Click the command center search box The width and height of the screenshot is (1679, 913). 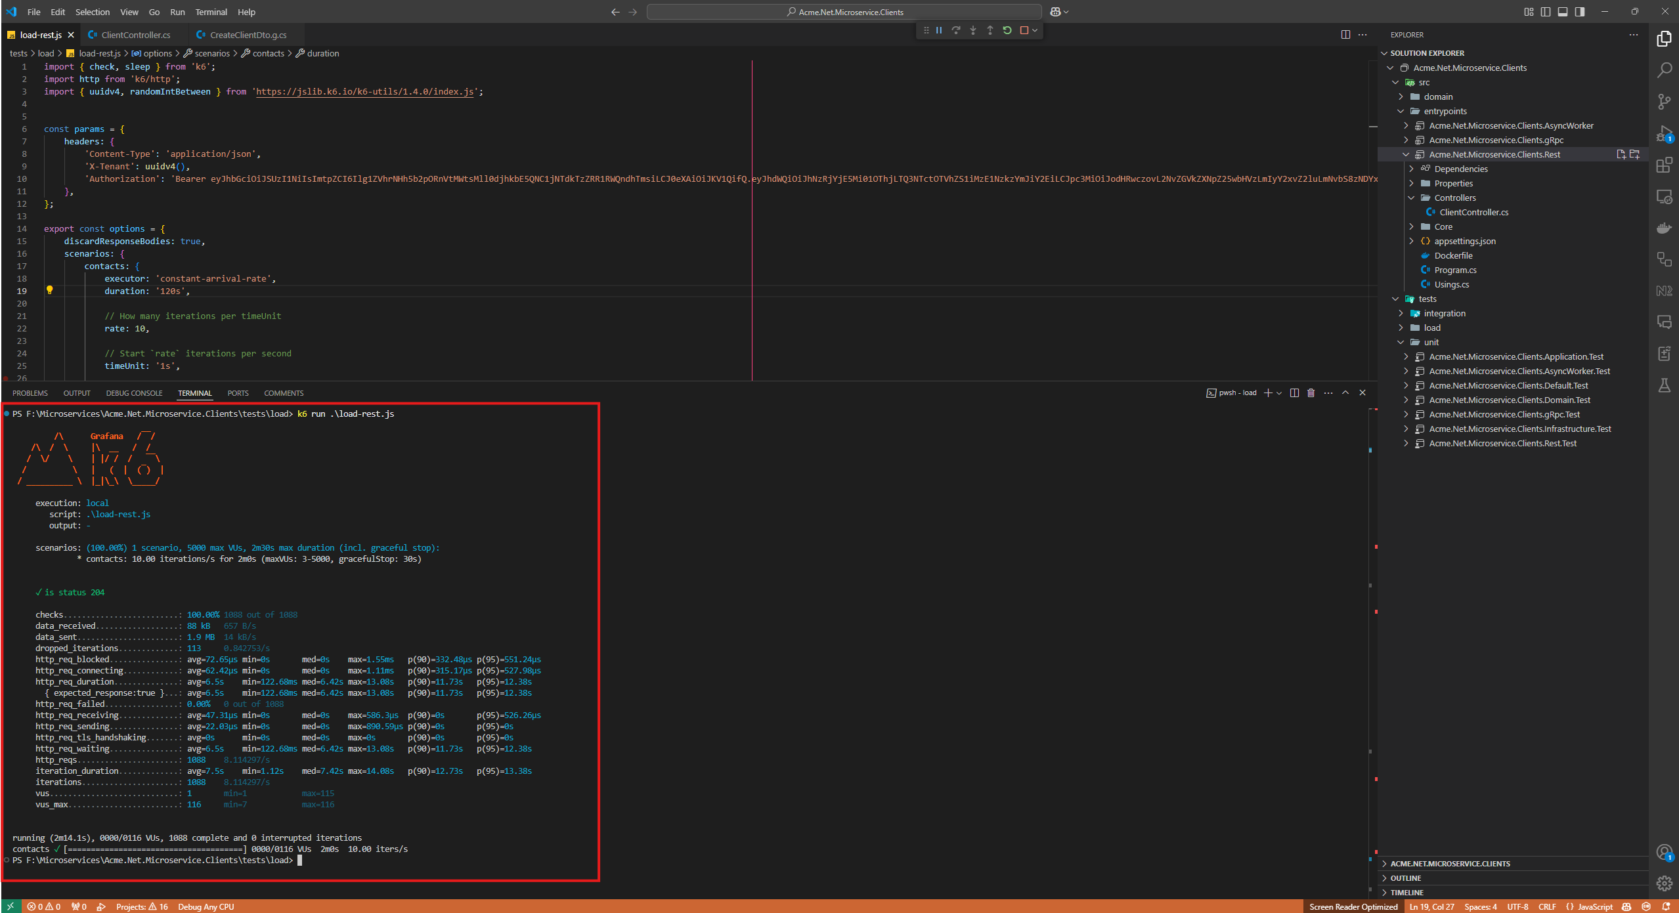pyautogui.click(x=844, y=12)
